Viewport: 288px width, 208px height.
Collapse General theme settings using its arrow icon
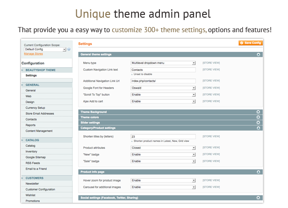click(x=259, y=55)
